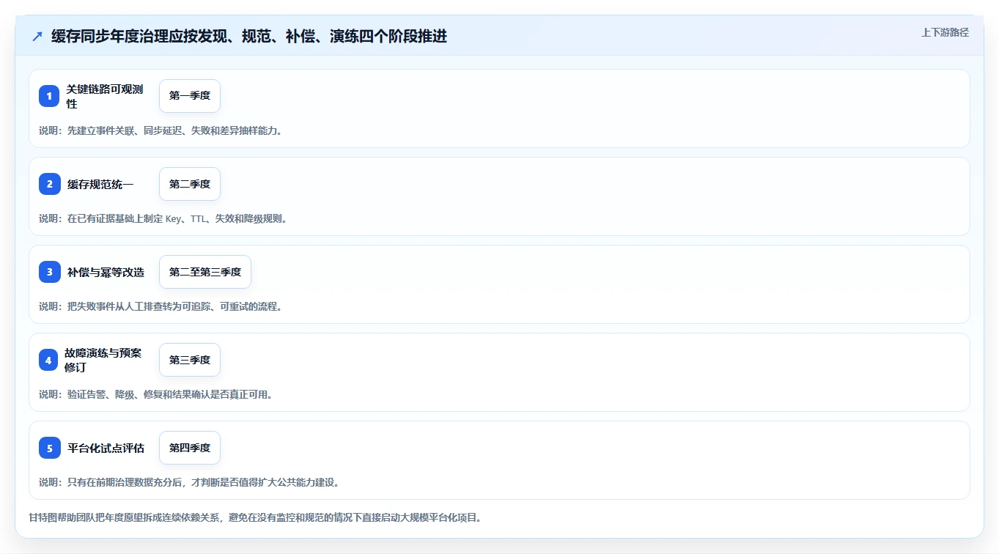Select the 第二季度 tag
Image resolution: width=999 pixels, height=554 pixels.
(190, 184)
